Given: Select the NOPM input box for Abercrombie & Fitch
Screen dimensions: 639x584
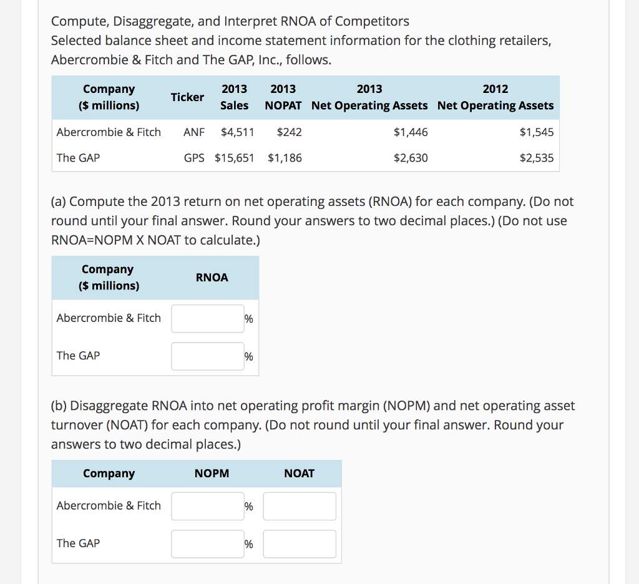Looking at the screenshot, I should pyautogui.click(x=207, y=506).
